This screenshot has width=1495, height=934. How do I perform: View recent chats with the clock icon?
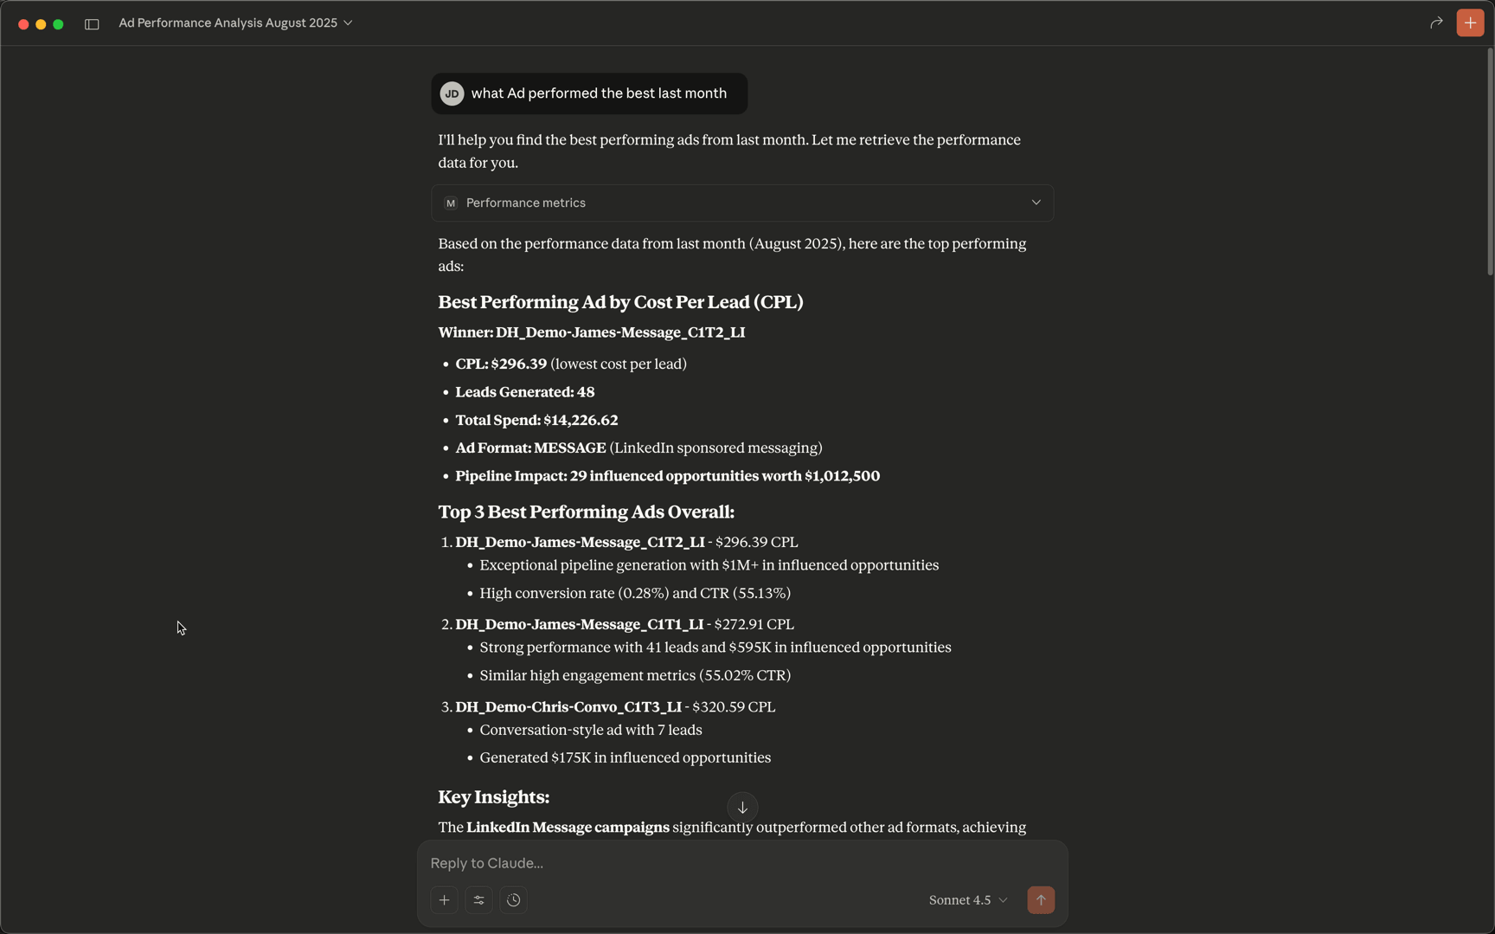(513, 900)
